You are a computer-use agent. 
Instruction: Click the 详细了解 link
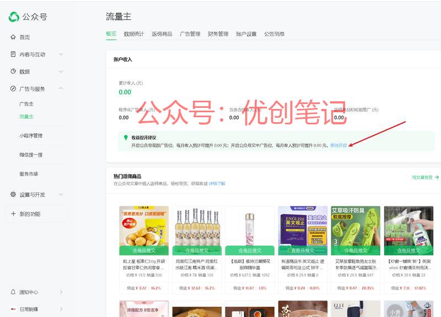pyautogui.click(x=217, y=184)
